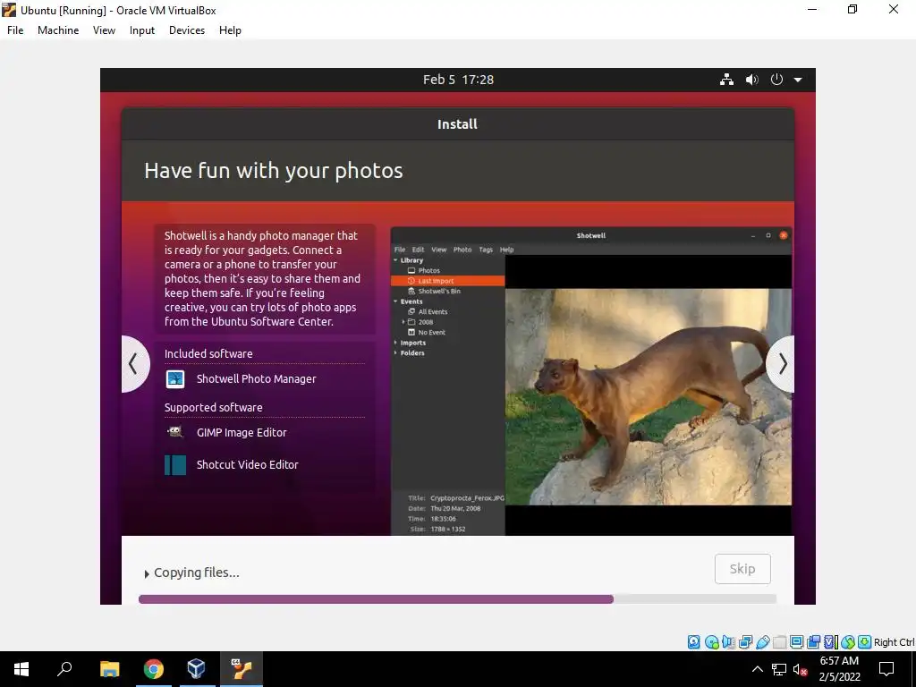
Task: Expand Folders in Shotwell sidebar
Action: point(395,352)
